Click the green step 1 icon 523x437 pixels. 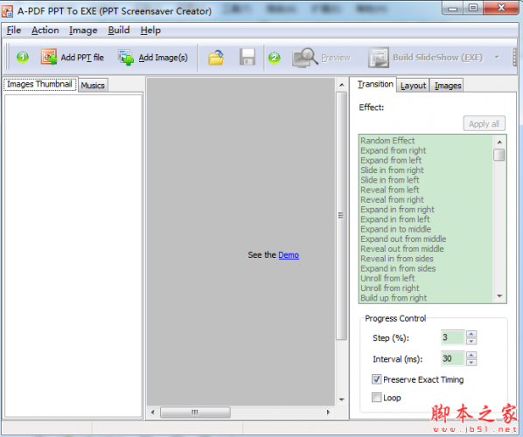23,58
